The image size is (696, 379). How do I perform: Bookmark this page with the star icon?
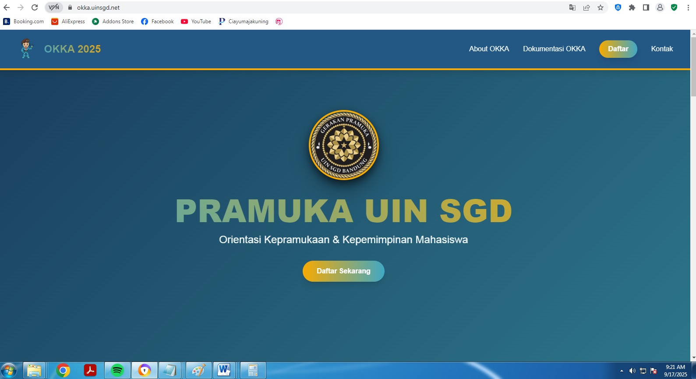tap(601, 7)
